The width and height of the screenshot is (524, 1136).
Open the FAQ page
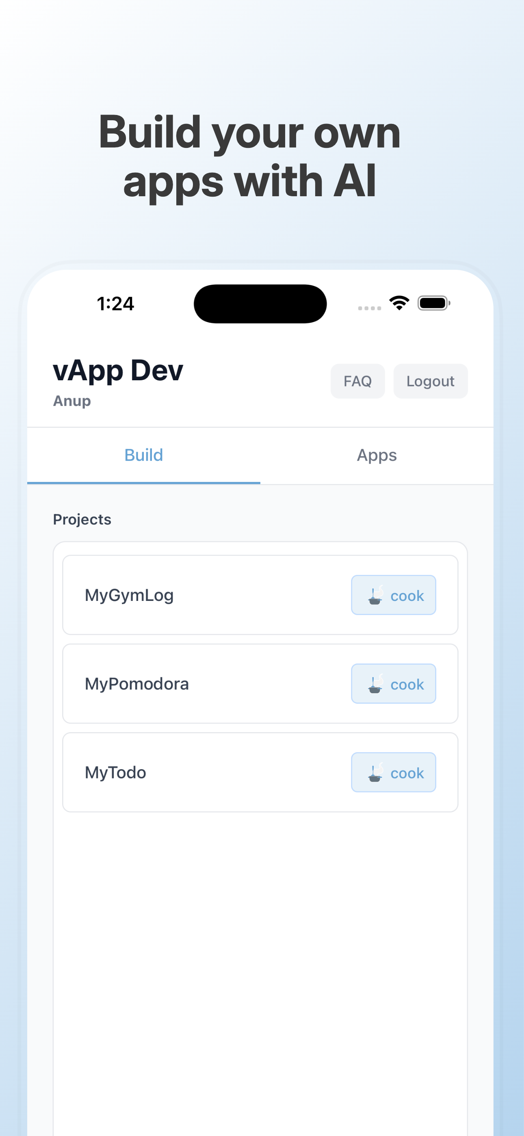coord(357,381)
